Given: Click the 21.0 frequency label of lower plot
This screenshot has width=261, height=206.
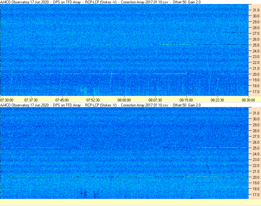Looking at the screenshot, I should (256, 171).
